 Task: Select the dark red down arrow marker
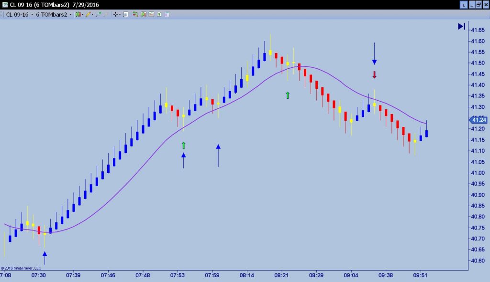[374, 75]
